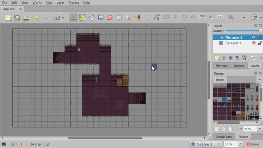Viewport: 263px width, 148px height.
Task: Click Show/Hide other layers icon
Action: click(x=253, y=58)
